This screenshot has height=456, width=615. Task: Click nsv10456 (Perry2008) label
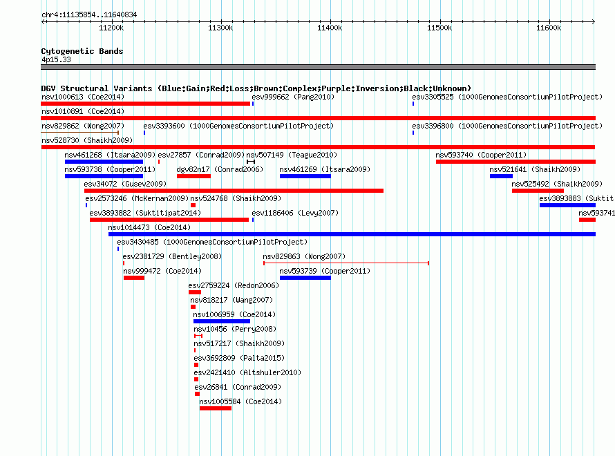(235, 329)
